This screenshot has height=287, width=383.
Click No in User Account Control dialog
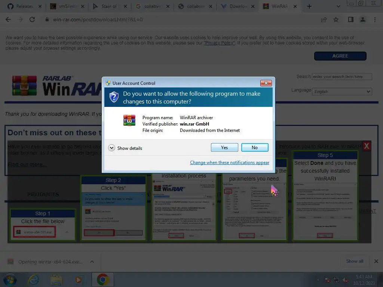(254, 147)
